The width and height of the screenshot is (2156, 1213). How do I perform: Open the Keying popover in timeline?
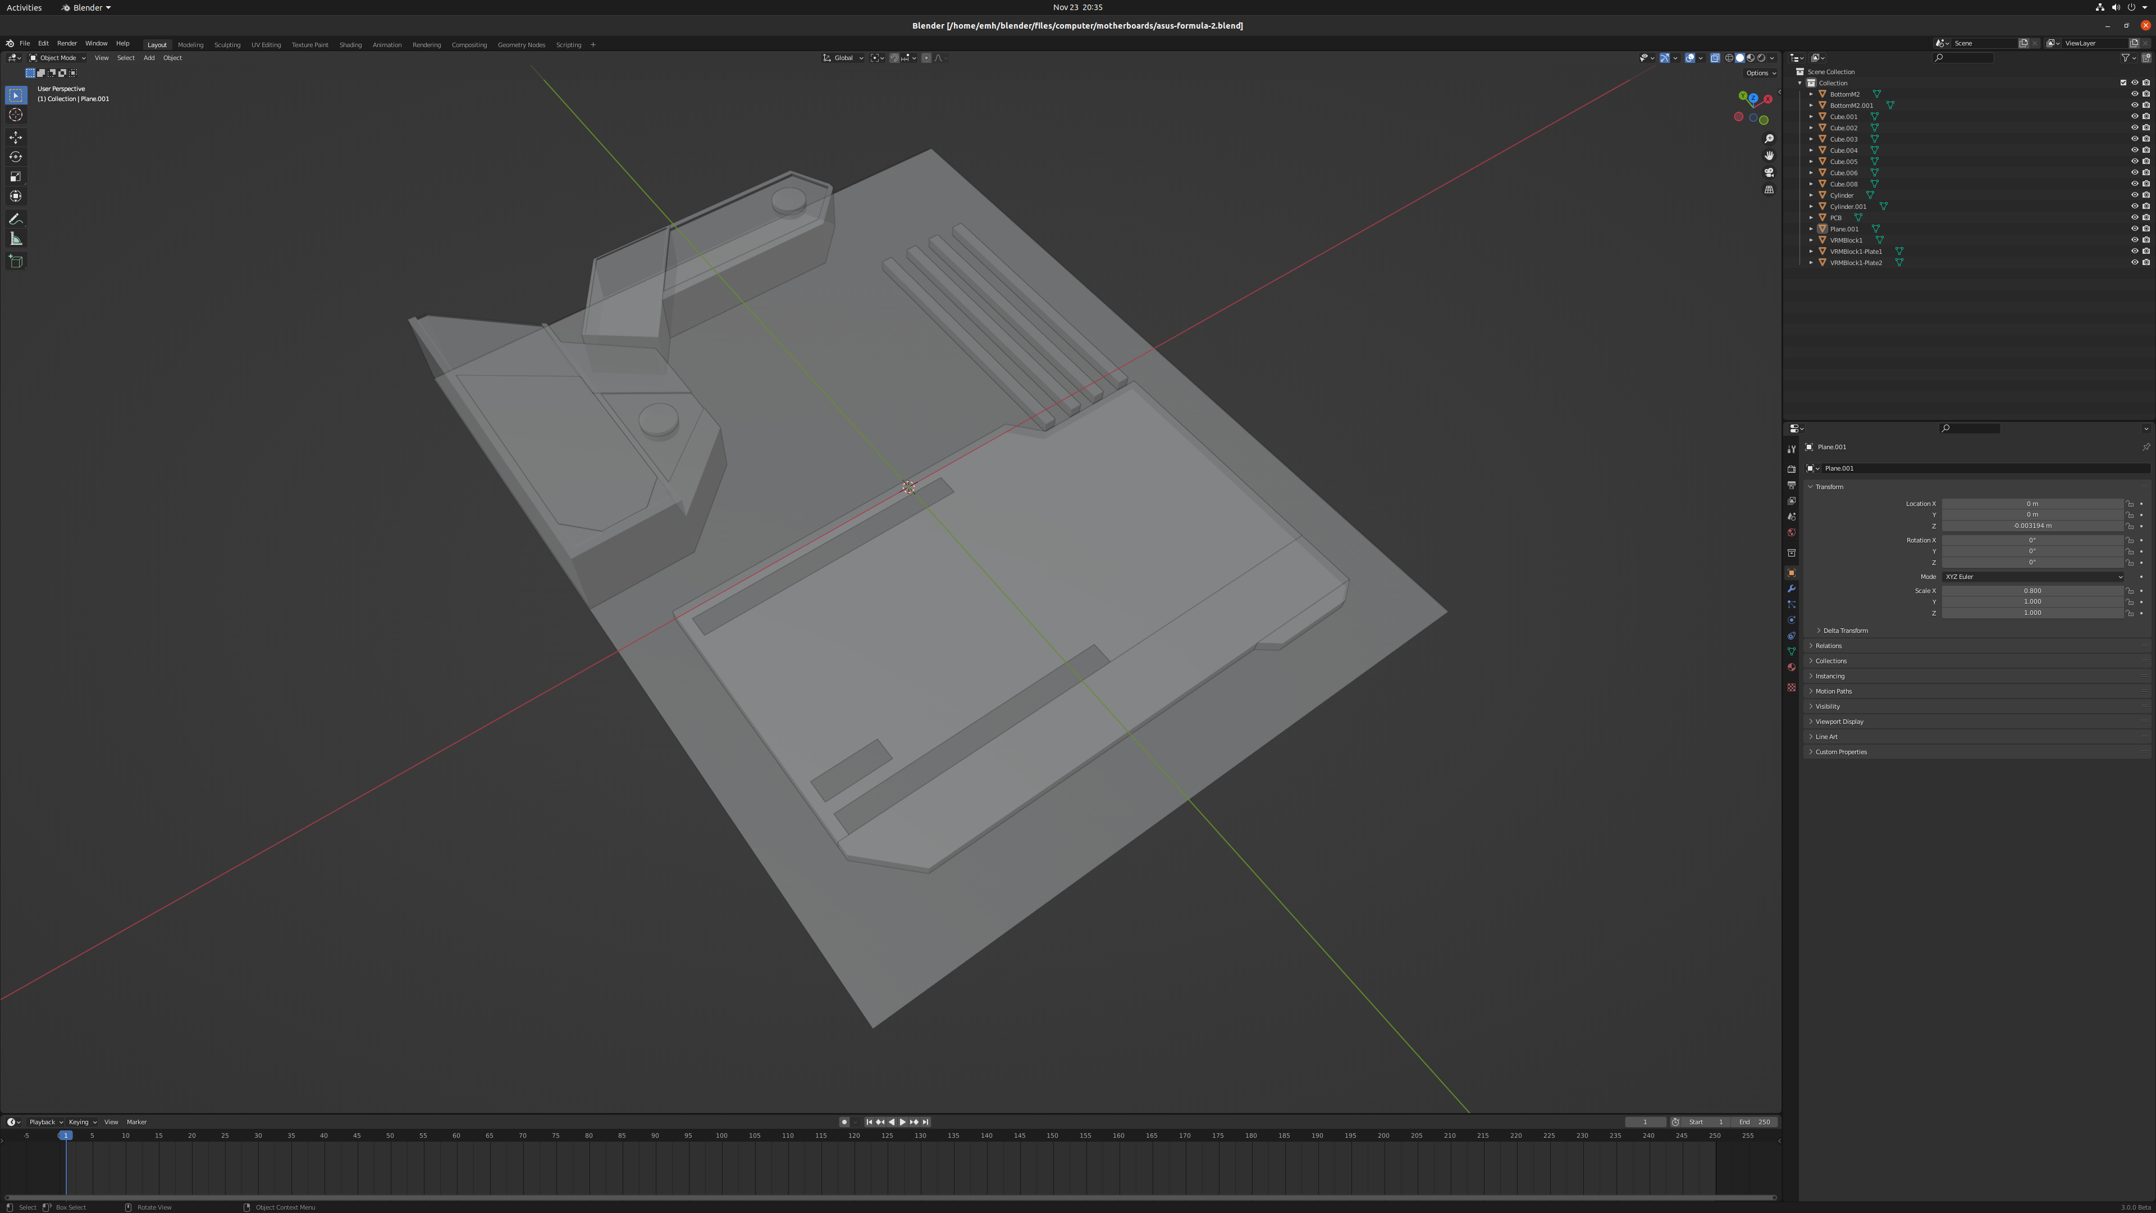tap(82, 1122)
